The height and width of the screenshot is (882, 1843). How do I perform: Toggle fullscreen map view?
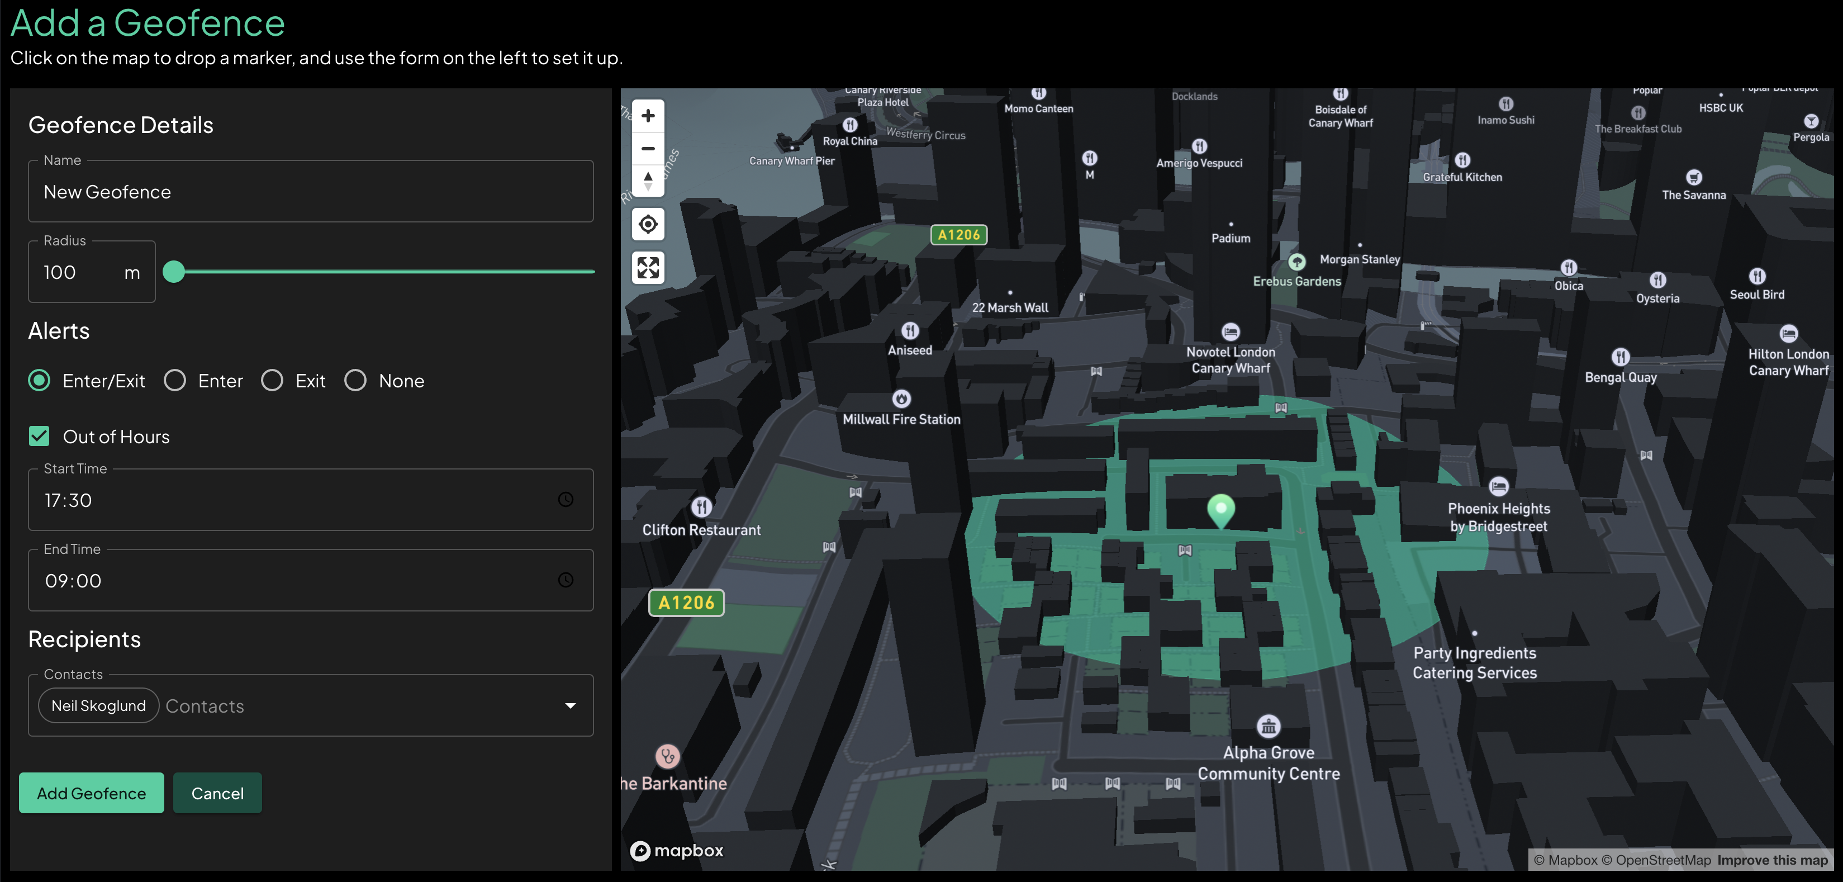[648, 268]
